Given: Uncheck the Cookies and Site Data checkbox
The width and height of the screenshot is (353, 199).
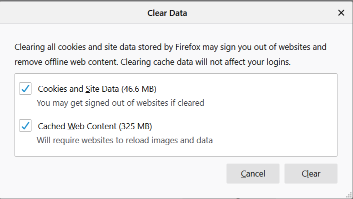Looking at the screenshot, I should (x=25, y=88).
